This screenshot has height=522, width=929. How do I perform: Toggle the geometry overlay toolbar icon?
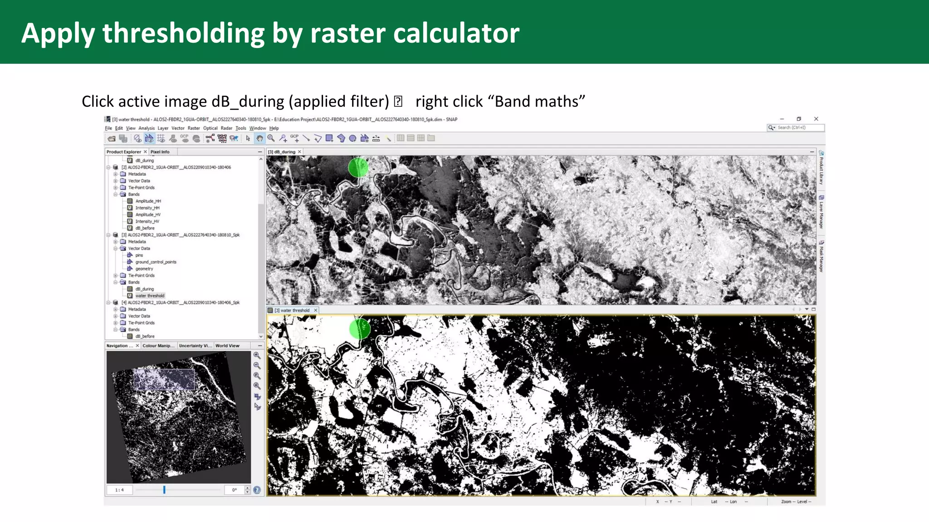(x=149, y=139)
